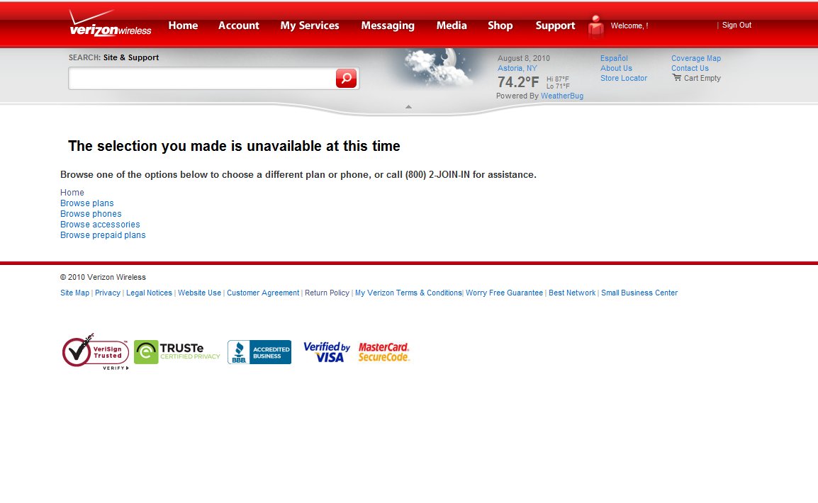Click the Browse phones link
The width and height of the screenshot is (818, 503).
[91, 214]
